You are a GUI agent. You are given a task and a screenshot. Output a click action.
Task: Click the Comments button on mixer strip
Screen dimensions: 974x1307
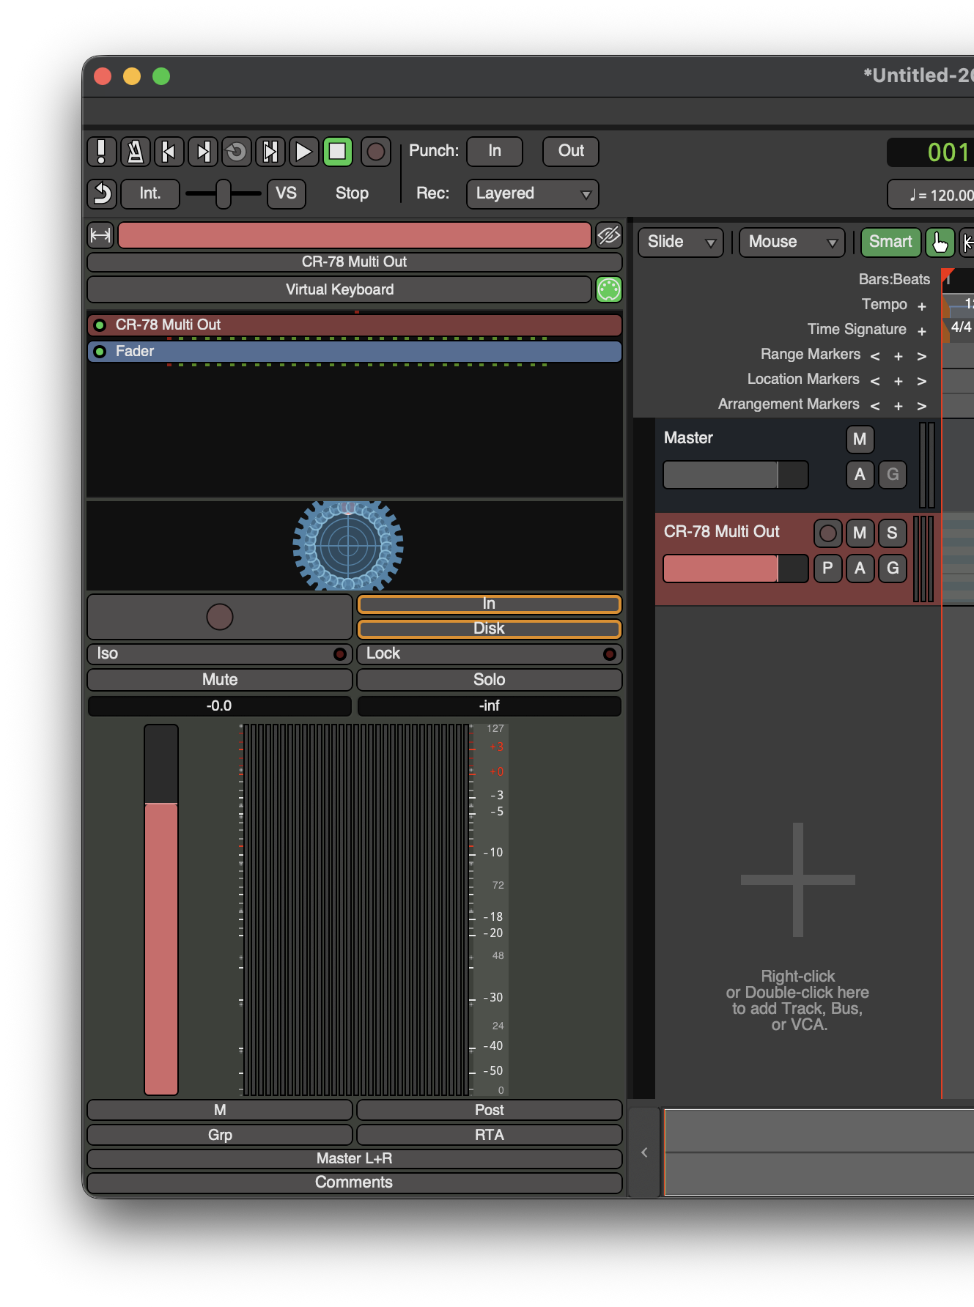click(354, 1182)
